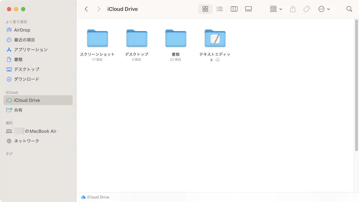The width and height of the screenshot is (359, 202).
Task: Open the group-by dropdown in toolbar
Action: click(276, 9)
